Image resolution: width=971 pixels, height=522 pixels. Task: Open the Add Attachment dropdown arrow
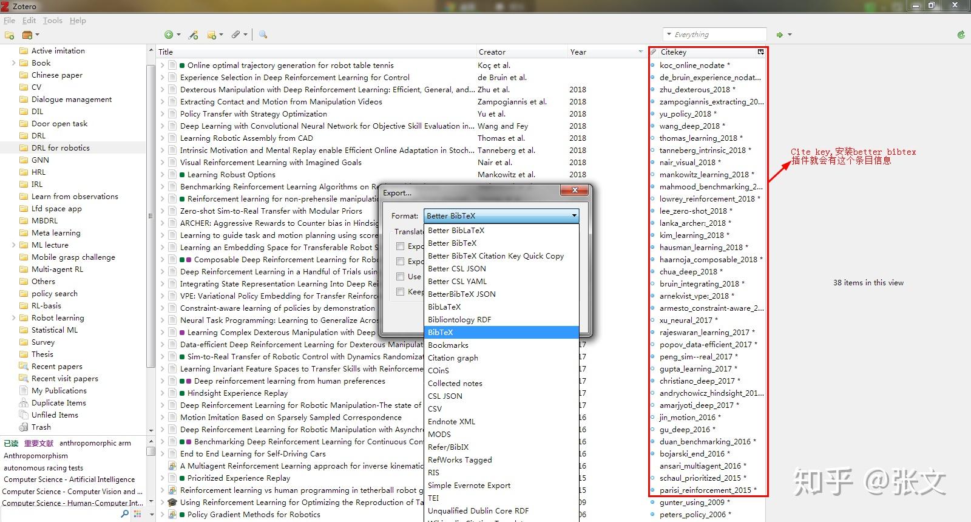click(x=245, y=35)
